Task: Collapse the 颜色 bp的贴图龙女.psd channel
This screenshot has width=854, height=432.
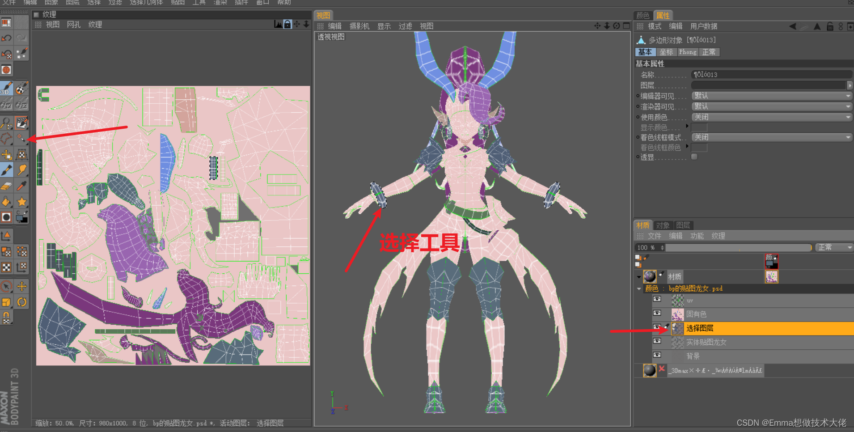Action: point(639,289)
